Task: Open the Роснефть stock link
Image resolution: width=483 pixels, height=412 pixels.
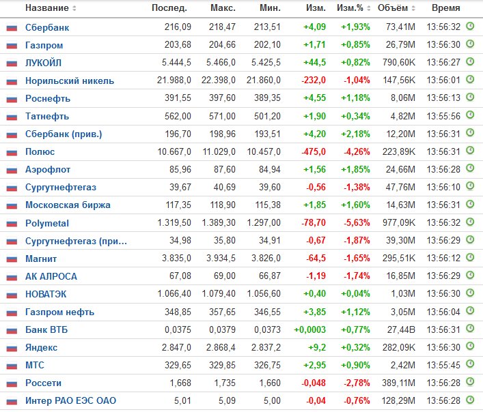Action: click(48, 98)
